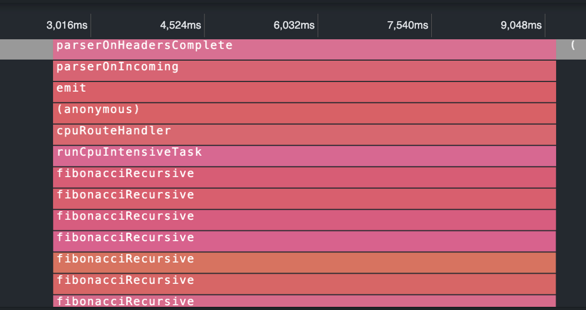Select the 6,032ms point on the timeline

point(294,25)
